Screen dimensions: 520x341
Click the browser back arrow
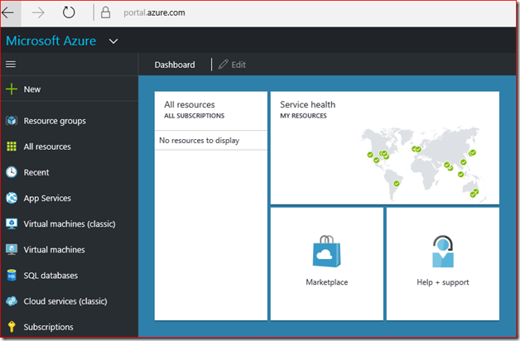(x=8, y=13)
